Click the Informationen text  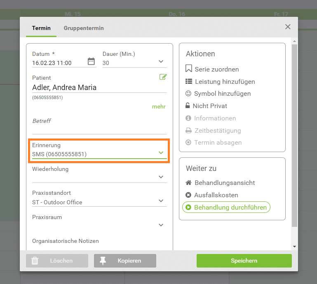pos(215,118)
